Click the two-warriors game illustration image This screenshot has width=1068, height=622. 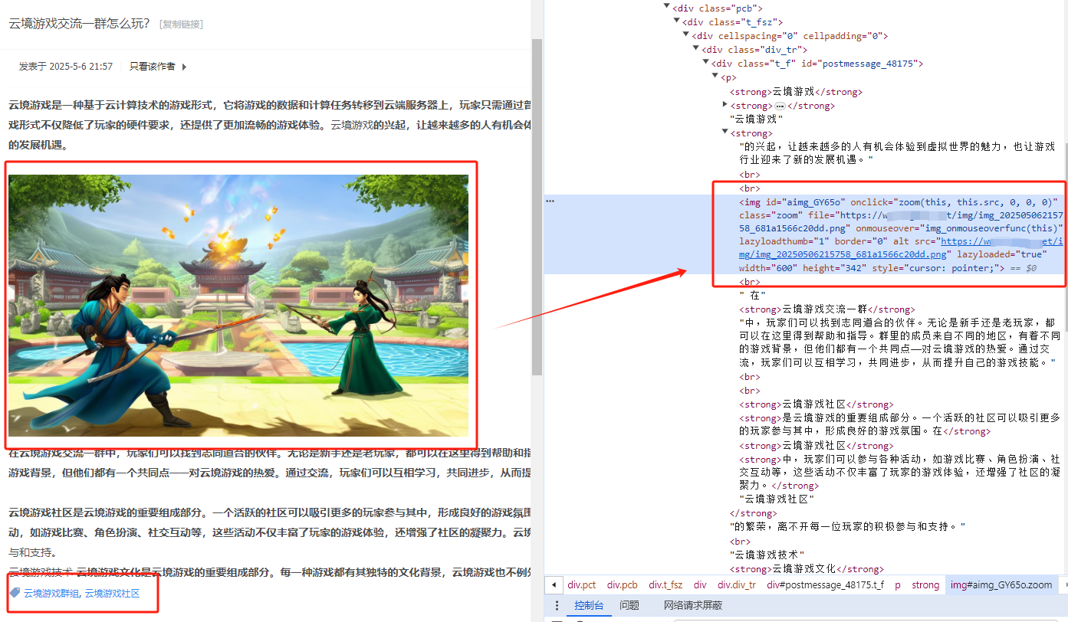[238, 305]
